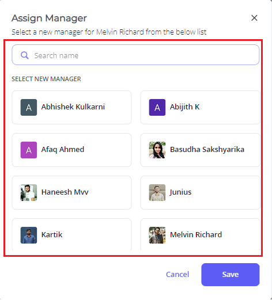Click the Cancel link
The image size is (272, 300).
177,274
